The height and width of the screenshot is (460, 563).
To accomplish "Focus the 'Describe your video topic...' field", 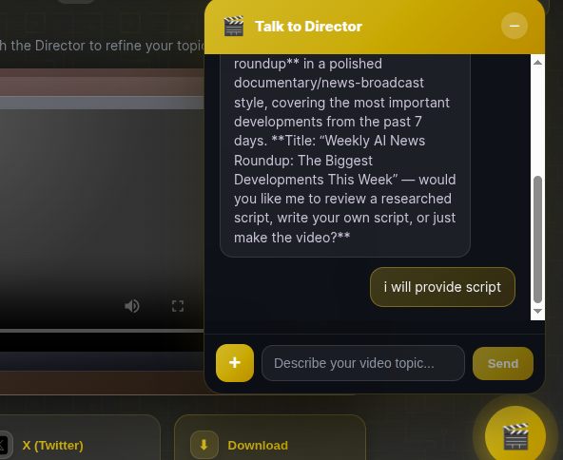I will (x=363, y=363).
